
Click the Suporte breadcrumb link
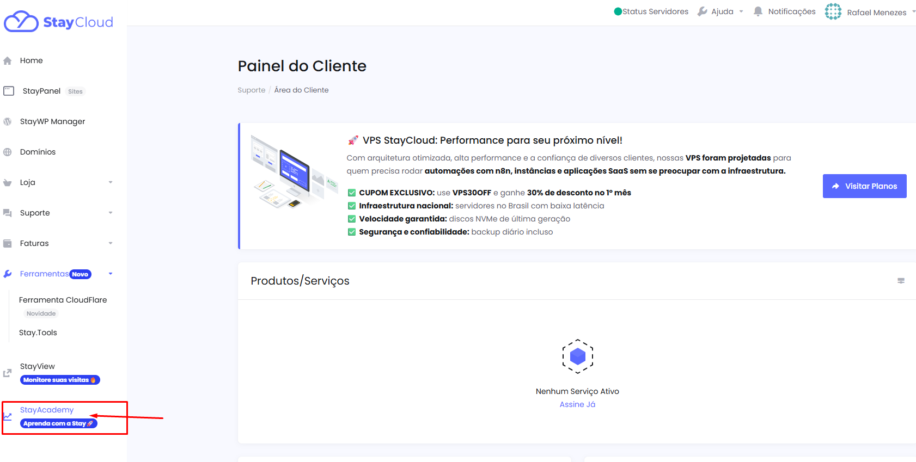pyautogui.click(x=252, y=90)
